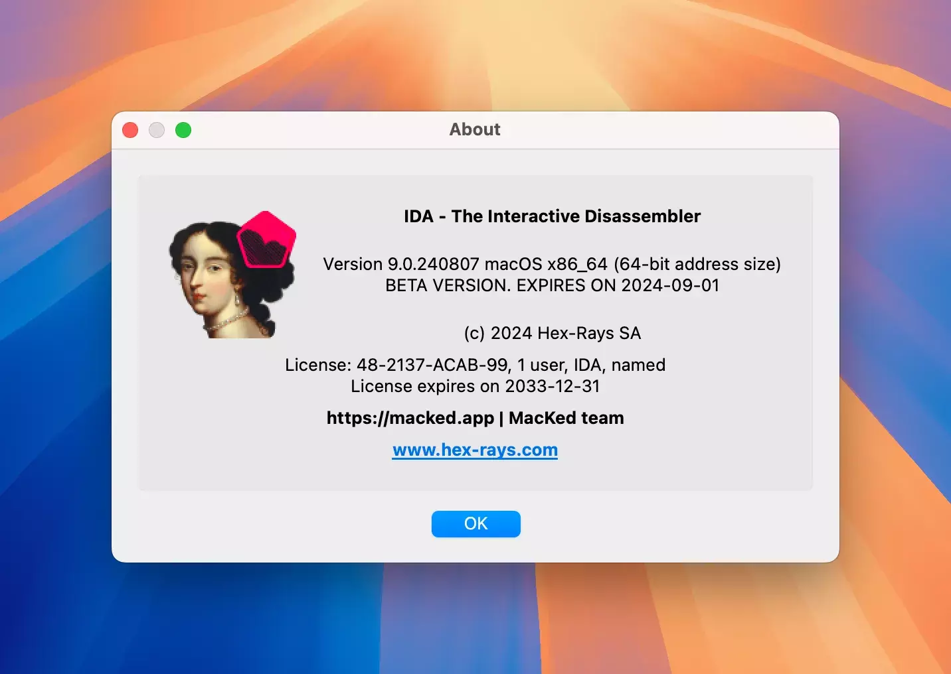Click the IDA lady portrait logo
This screenshot has width=951, height=674.
(x=232, y=275)
